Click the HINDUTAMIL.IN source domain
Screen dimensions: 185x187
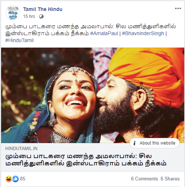click(x=21, y=149)
